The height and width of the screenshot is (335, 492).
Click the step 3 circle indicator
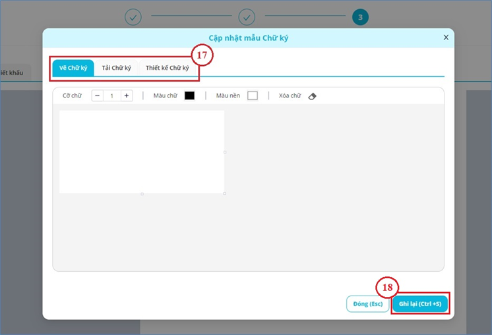point(360,17)
